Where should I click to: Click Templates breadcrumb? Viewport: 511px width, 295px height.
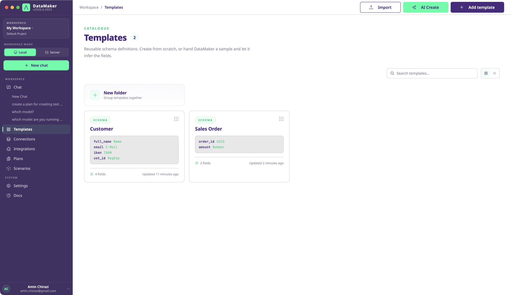114,7
